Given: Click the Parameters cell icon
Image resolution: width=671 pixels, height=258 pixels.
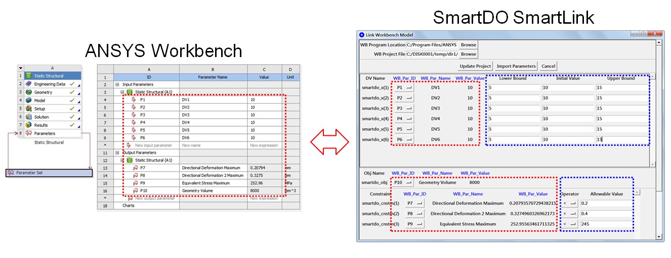Looking at the screenshot, I should click(29, 133).
